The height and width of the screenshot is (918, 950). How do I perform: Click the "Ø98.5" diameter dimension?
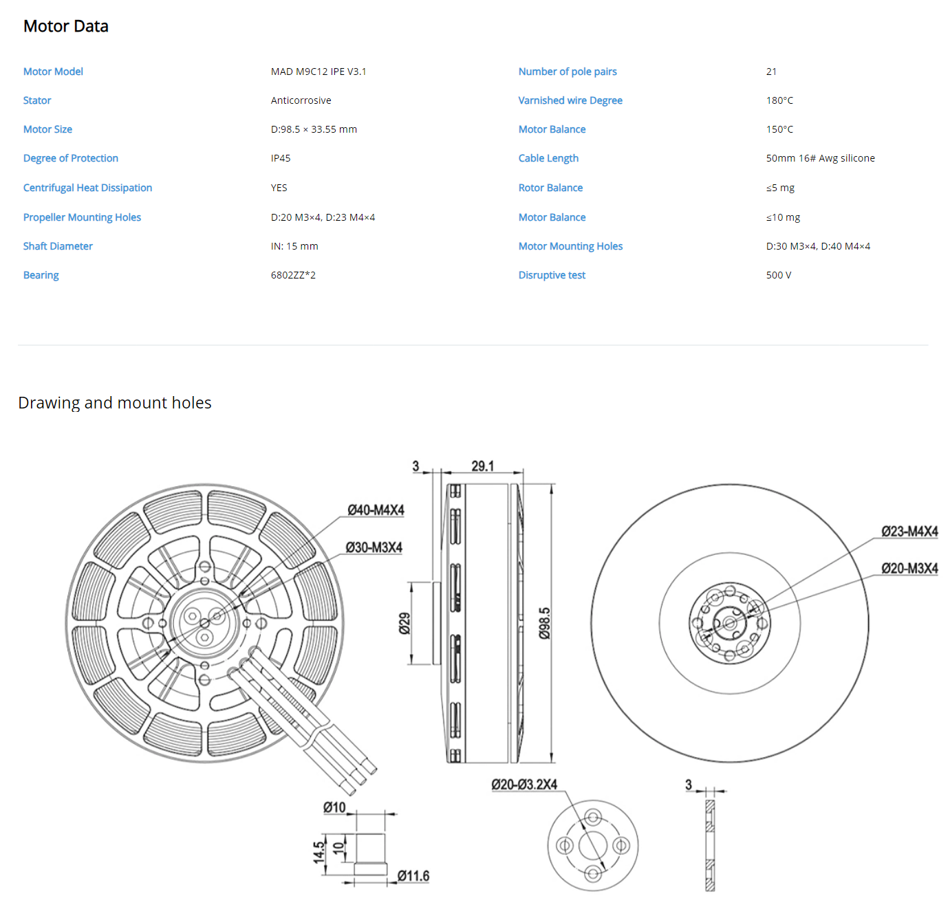(x=544, y=623)
